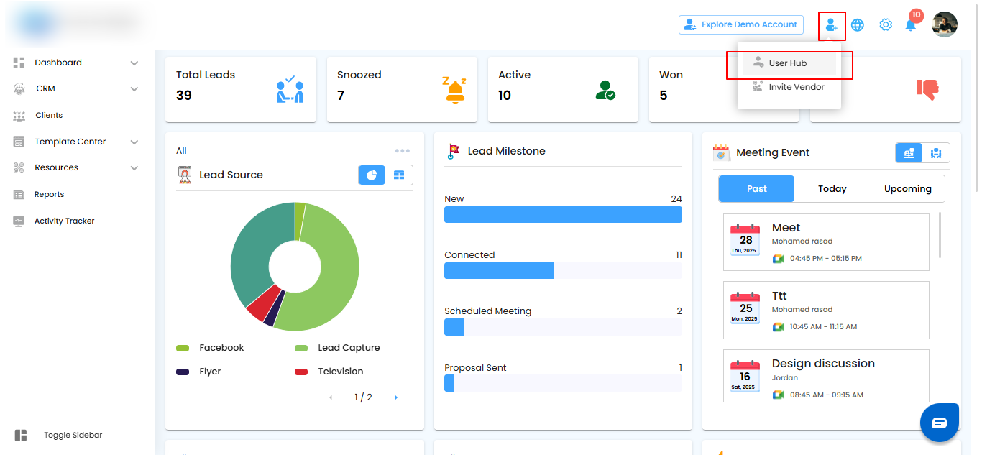Toggle Meeting Event second view button

936,152
